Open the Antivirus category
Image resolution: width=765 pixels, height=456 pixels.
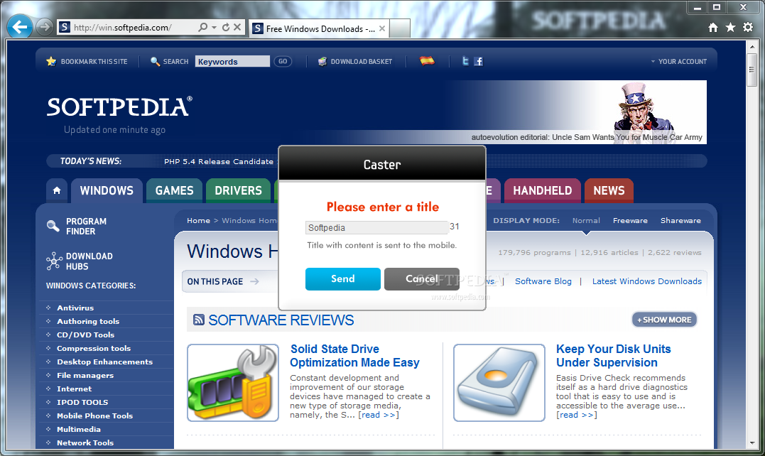pyautogui.click(x=75, y=308)
